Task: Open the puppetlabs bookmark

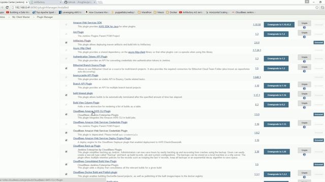Action: pos(123,12)
